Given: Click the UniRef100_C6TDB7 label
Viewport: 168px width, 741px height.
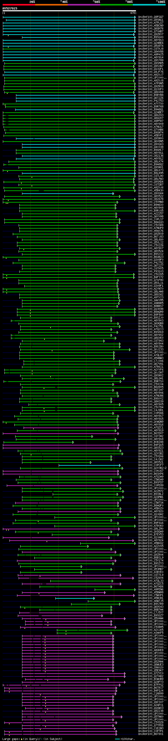Looking at the screenshot, I should click(151, 185).
